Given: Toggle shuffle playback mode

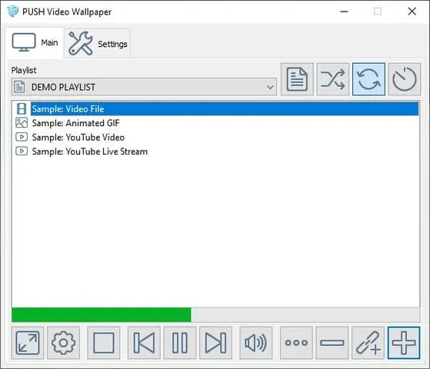Looking at the screenshot, I should (x=332, y=79).
